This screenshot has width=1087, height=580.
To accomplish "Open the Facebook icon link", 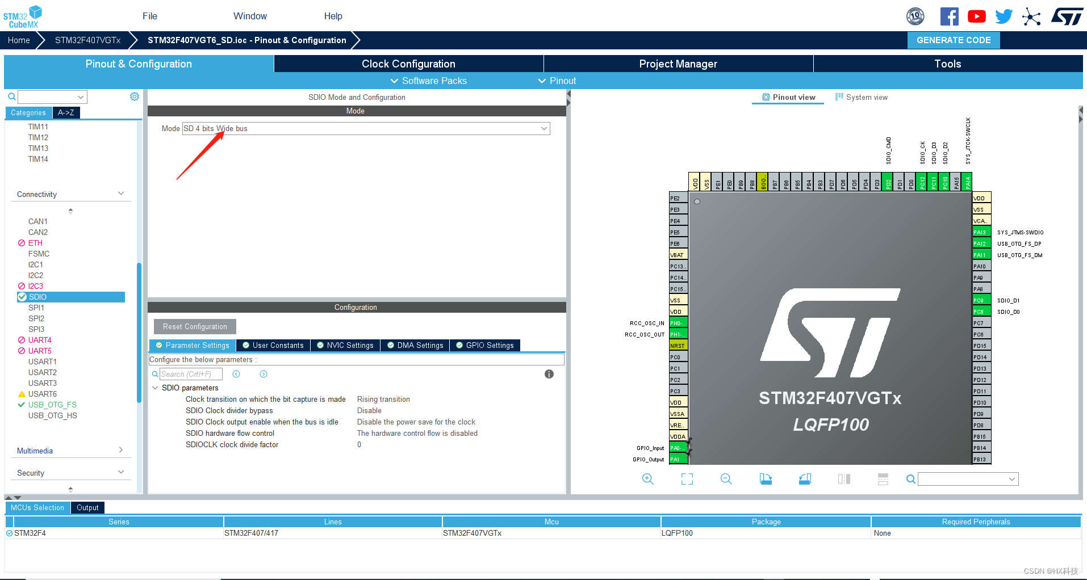I will pos(949,16).
